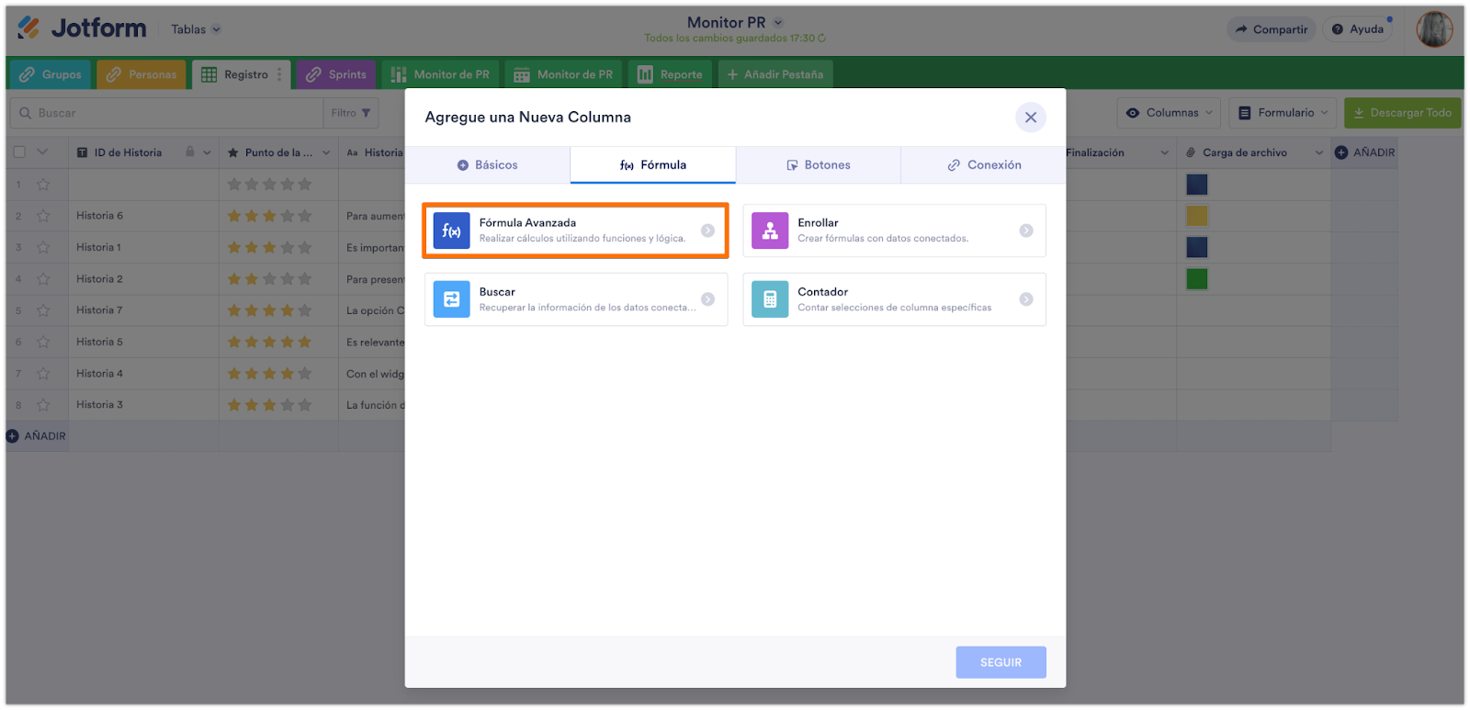Expand the Columnas dropdown
Image resolution: width=1470 pixels, height=710 pixels.
pyautogui.click(x=1170, y=113)
